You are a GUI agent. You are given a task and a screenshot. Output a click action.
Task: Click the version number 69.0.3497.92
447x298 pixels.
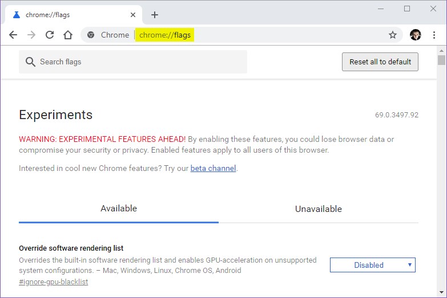pos(397,115)
